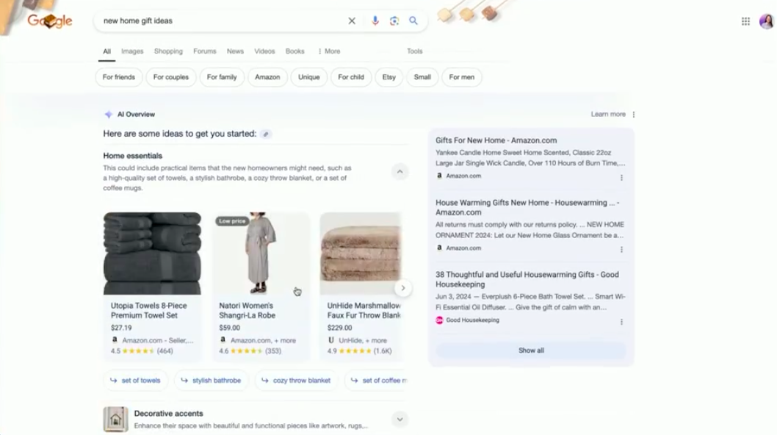
Task: Filter by For men chip
Action: tap(462, 77)
